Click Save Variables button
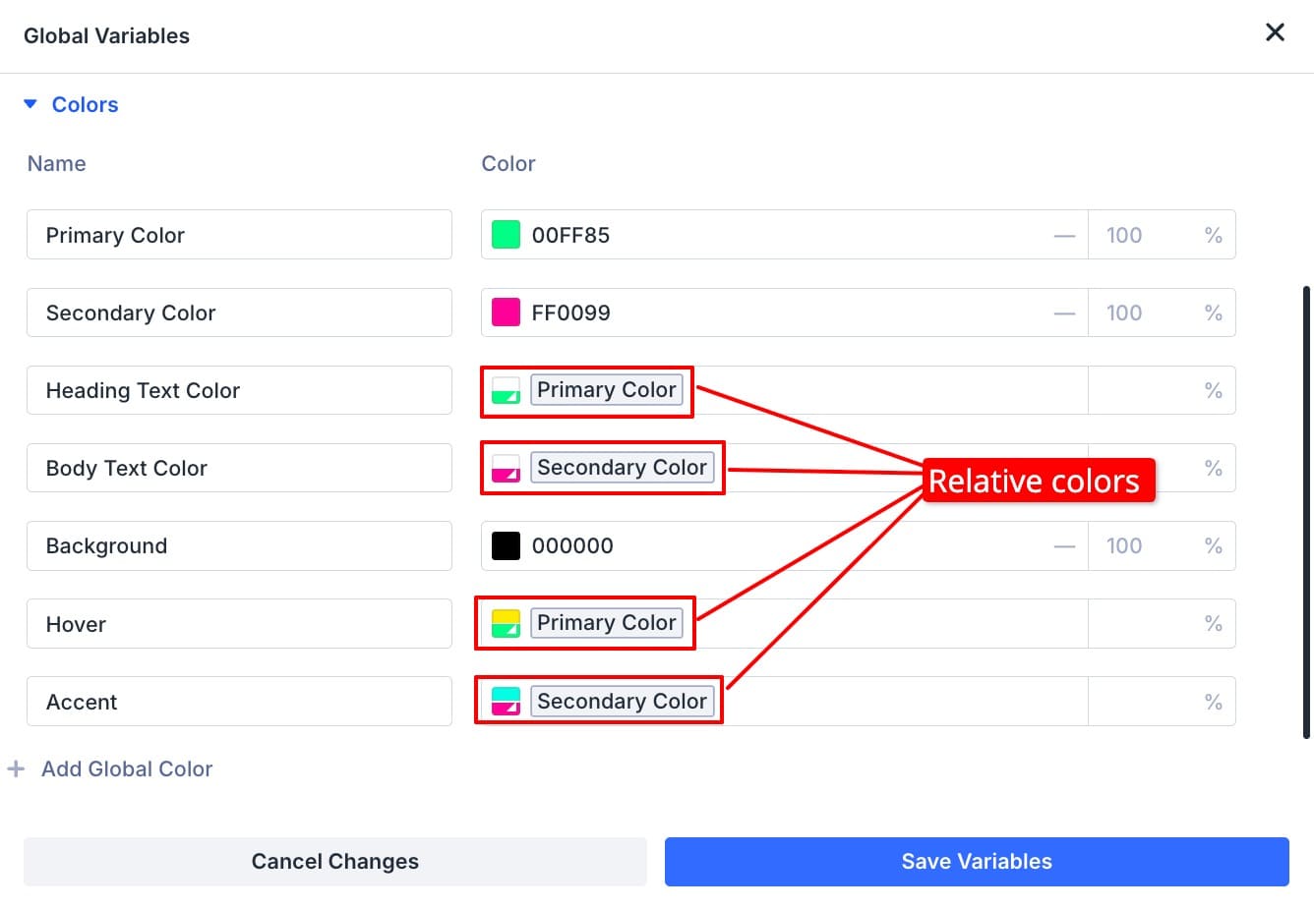This screenshot has width=1314, height=910. (976, 862)
